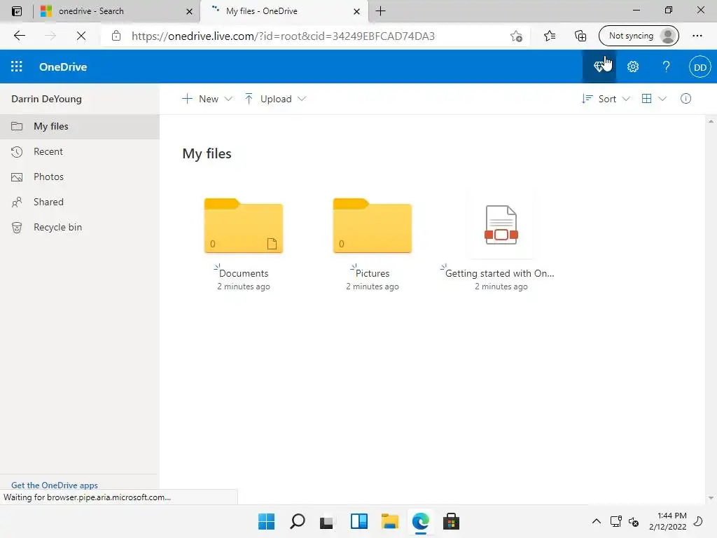The image size is (717, 538).
Task: Go back with the browser back arrow
Action: [x=19, y=36]
